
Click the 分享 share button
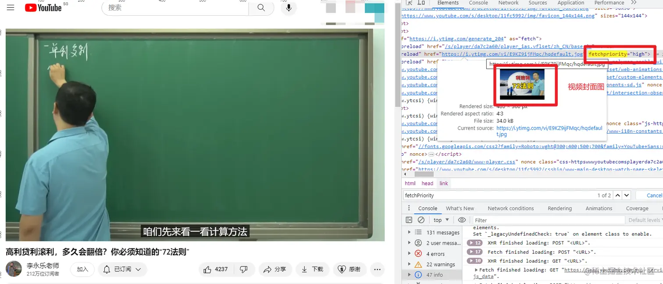tap(274, 269)
